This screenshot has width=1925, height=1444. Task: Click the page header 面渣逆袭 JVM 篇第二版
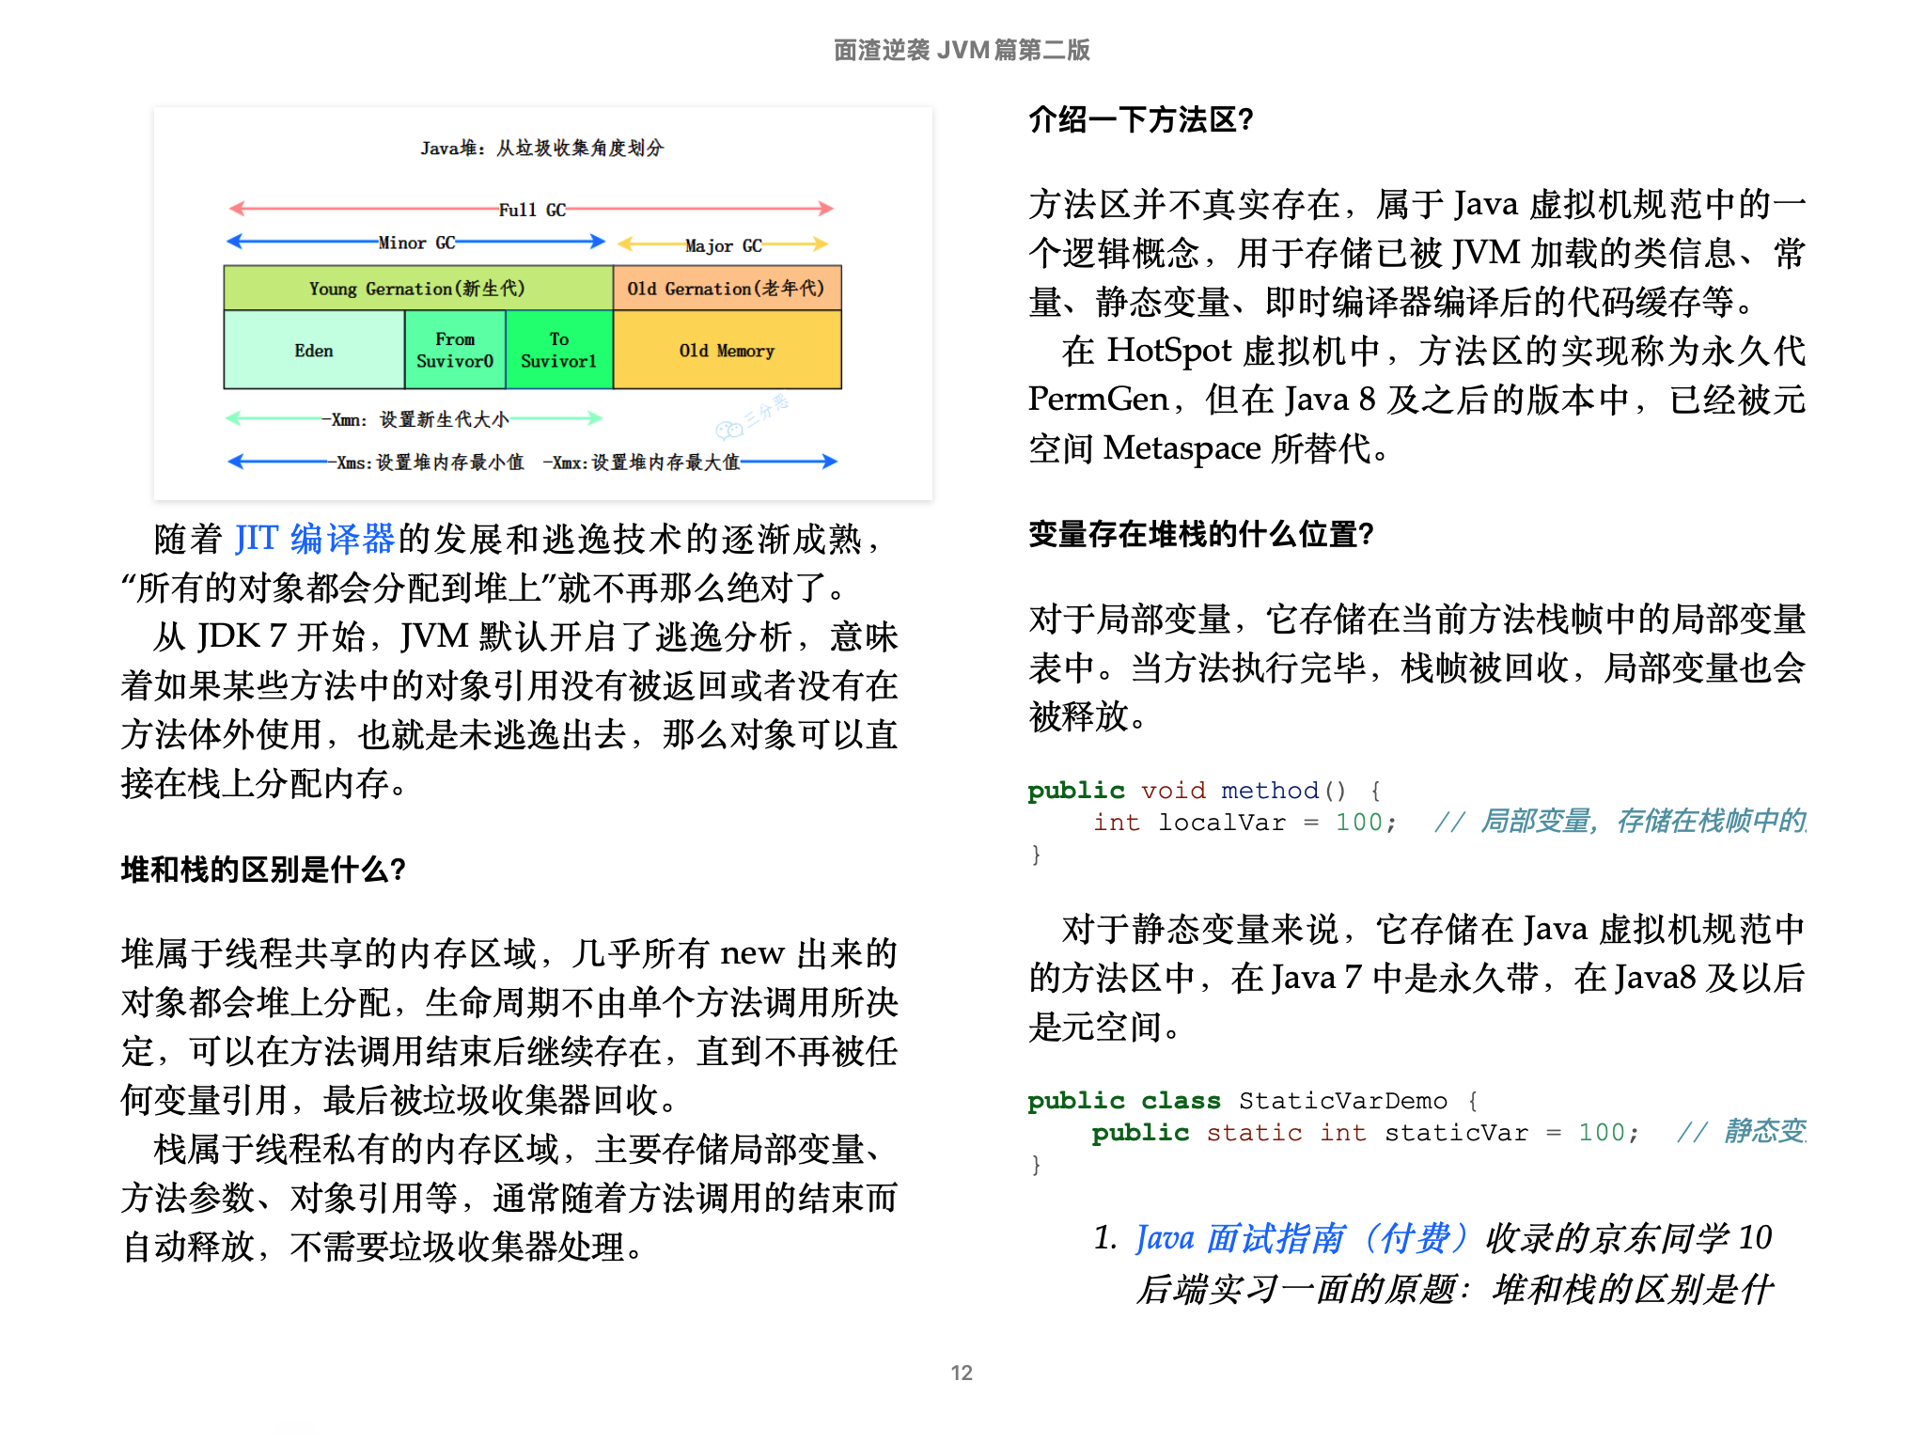(x=962, y=50)
